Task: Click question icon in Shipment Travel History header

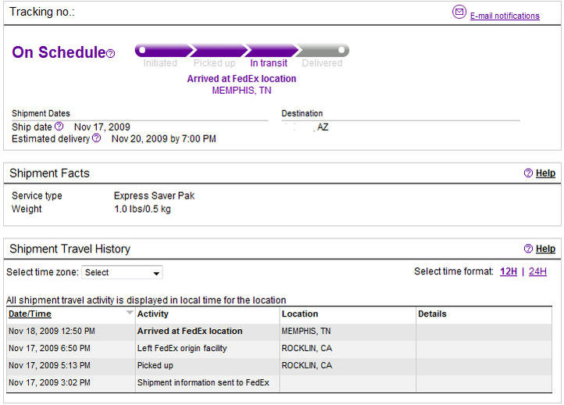Action: click(x=528, y=249)
